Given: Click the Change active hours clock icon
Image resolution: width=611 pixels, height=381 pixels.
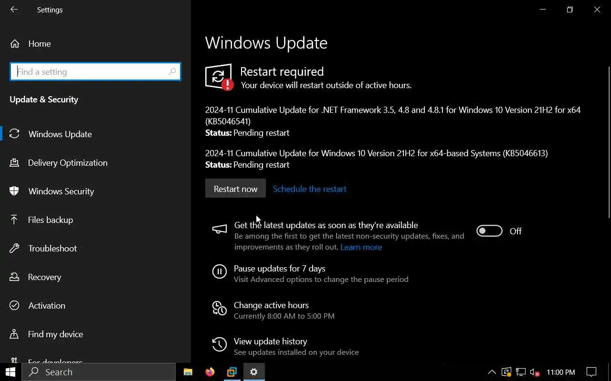Looking at the screenshot, I should [x=220, y=308].
